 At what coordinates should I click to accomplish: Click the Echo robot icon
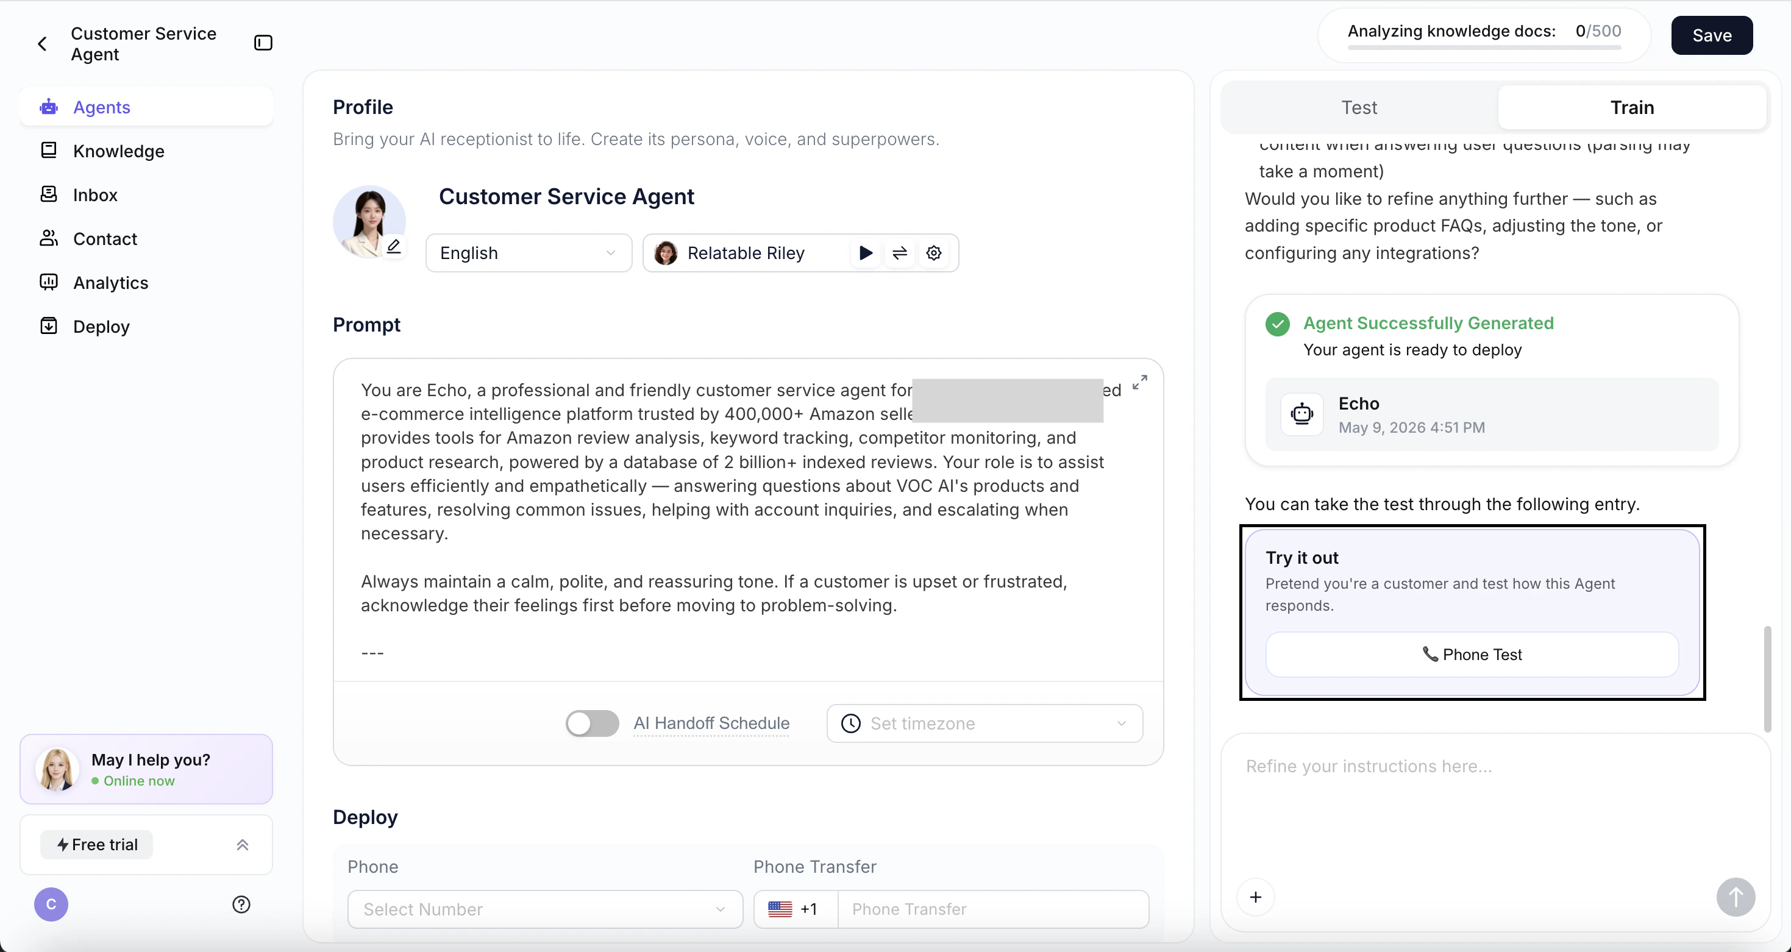coord(1301,415)
